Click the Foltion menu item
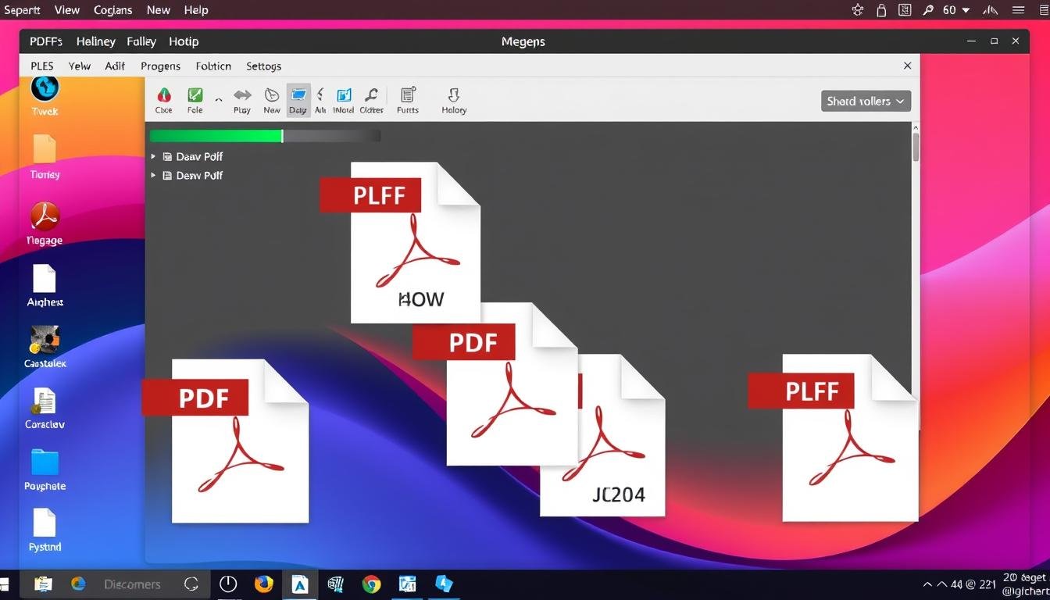The image size is (1050, 600). [213, 66]
